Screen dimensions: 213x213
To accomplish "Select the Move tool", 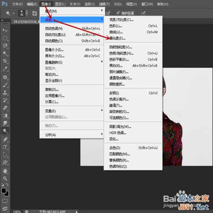I will (5, 30).
